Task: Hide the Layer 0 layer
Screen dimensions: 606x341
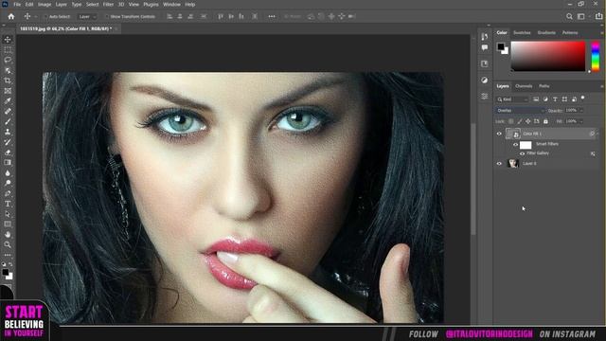Action: (499, 164)
